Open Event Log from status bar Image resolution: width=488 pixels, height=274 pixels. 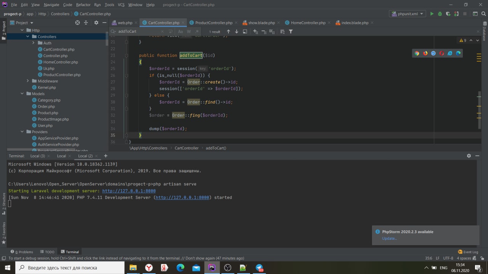click(468, 252)
